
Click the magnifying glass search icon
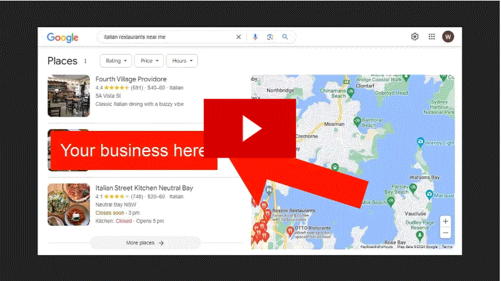click(x=285, y=37)
